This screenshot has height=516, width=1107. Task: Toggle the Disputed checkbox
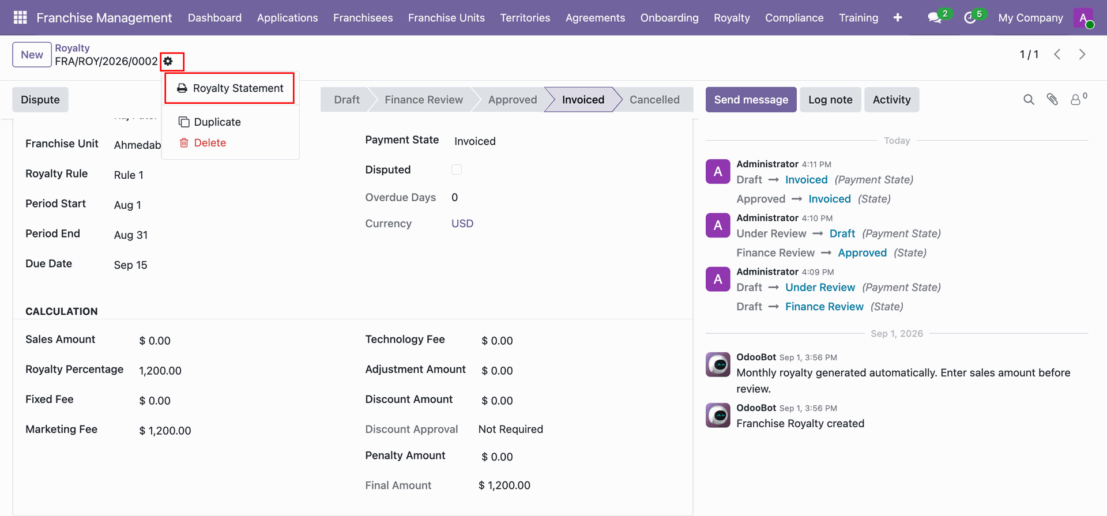pyautogui.click(x=457, y=170)
